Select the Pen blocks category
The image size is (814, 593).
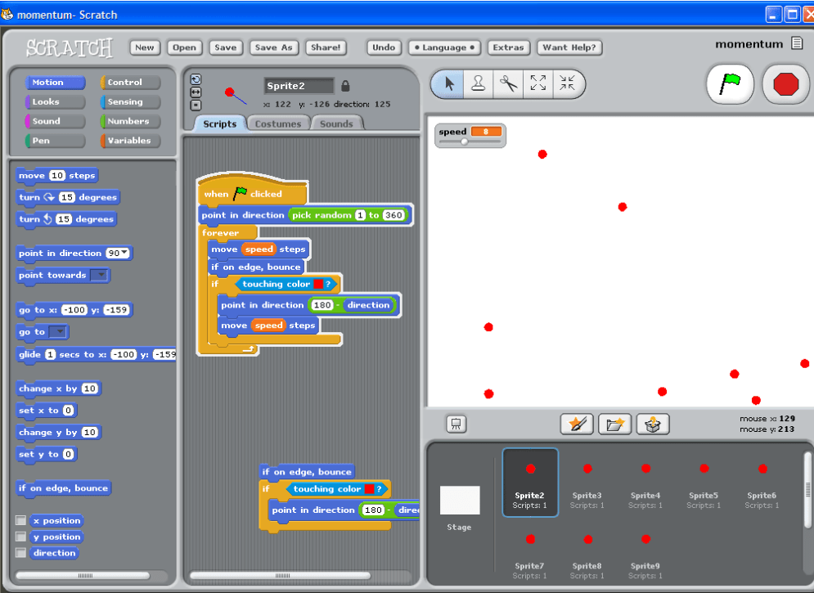pos(55,141)
